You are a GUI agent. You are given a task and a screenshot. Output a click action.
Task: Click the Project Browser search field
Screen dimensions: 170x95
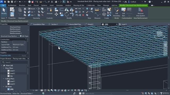(x=15, y=62)
